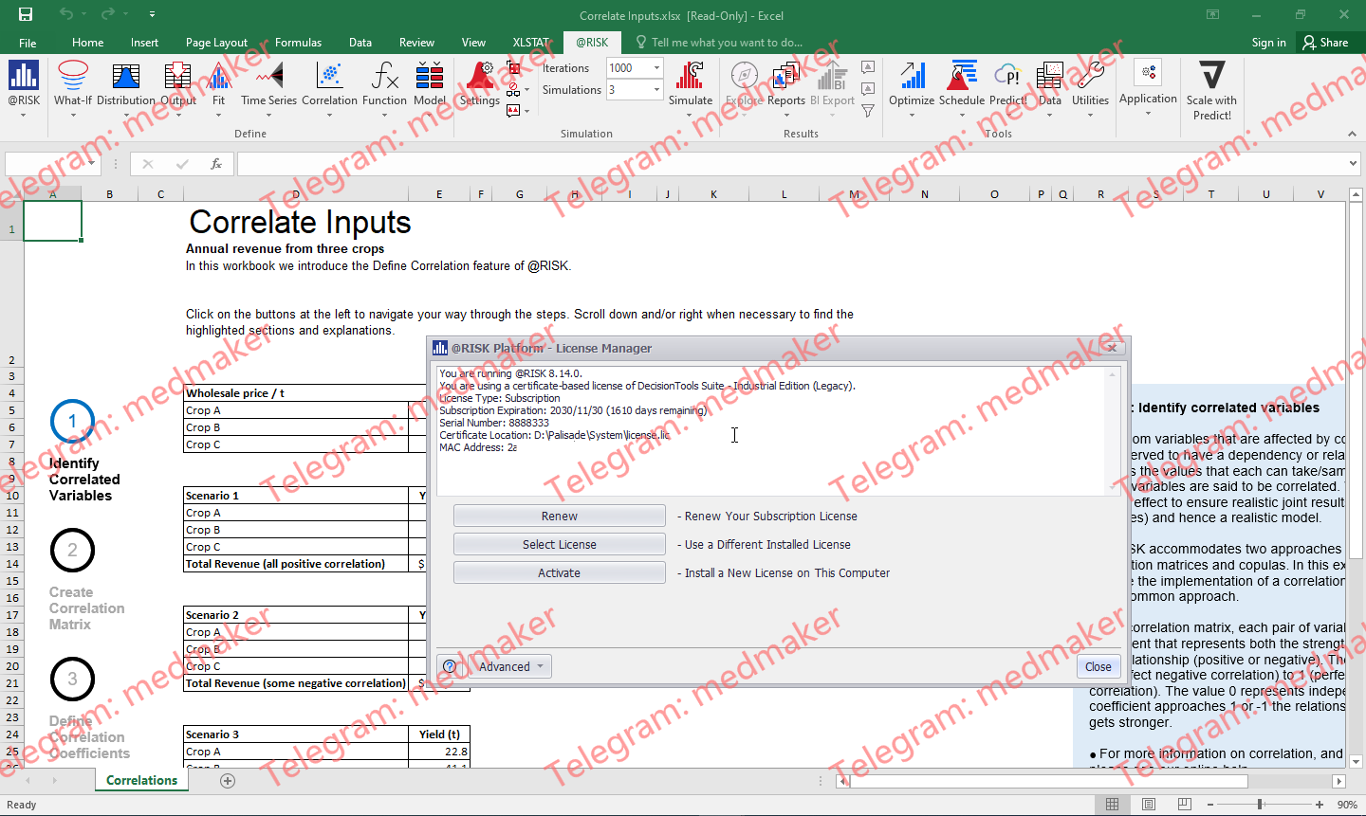Switch to the Home ribbon tab
Image resolution: width=1366 pixels, height=816 pixels.
point(87,43)
